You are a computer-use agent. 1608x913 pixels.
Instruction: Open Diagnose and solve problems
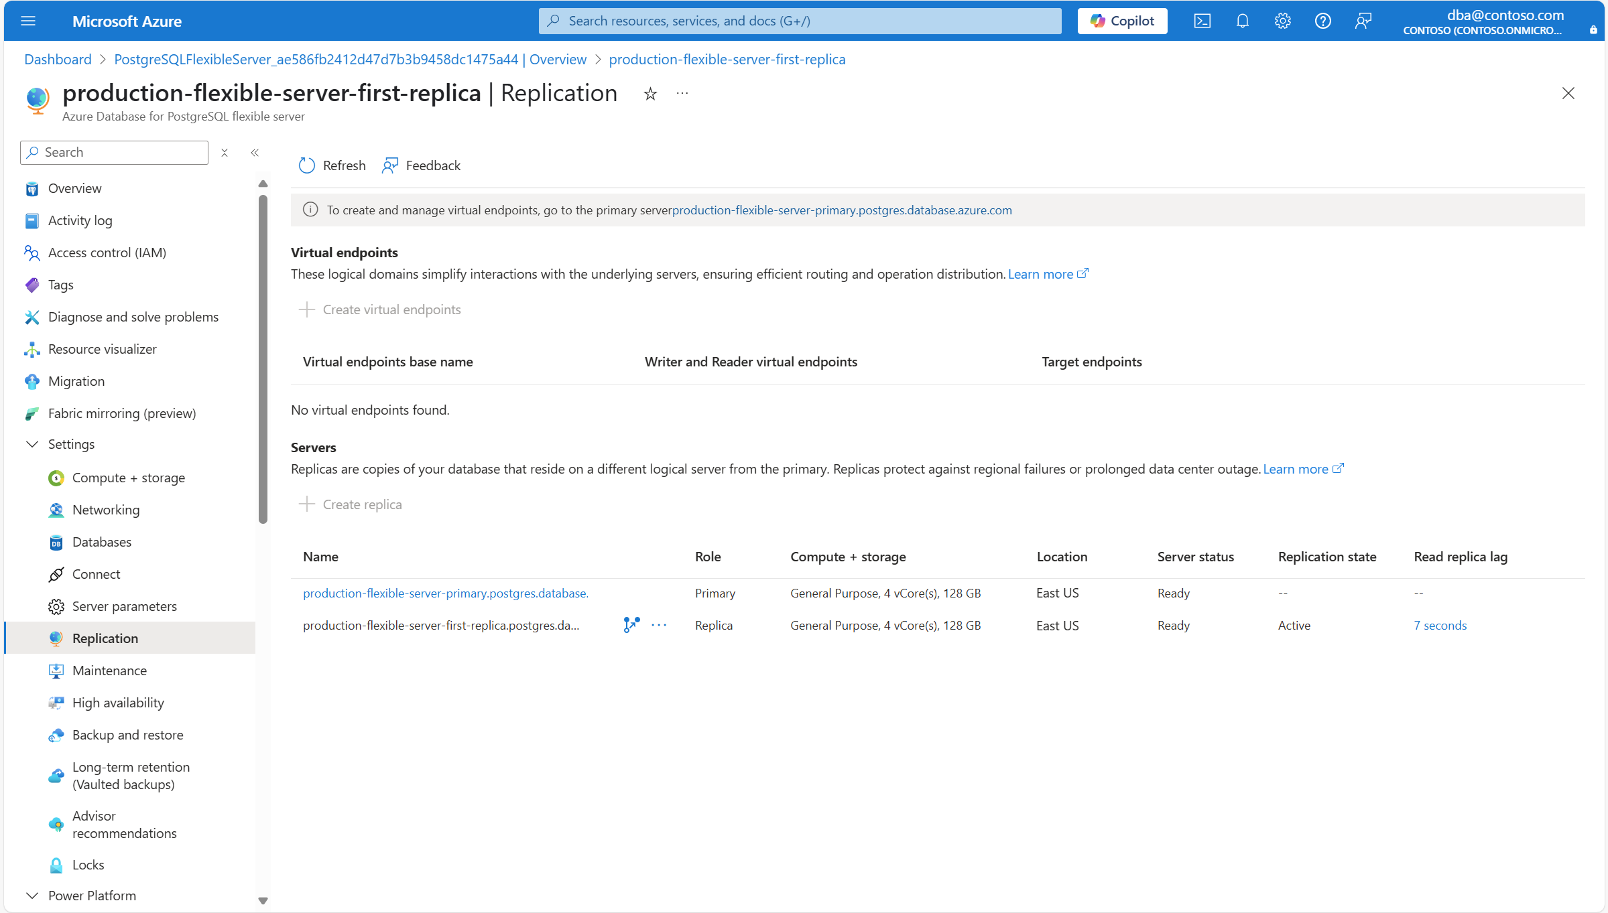tap(133, 317)
